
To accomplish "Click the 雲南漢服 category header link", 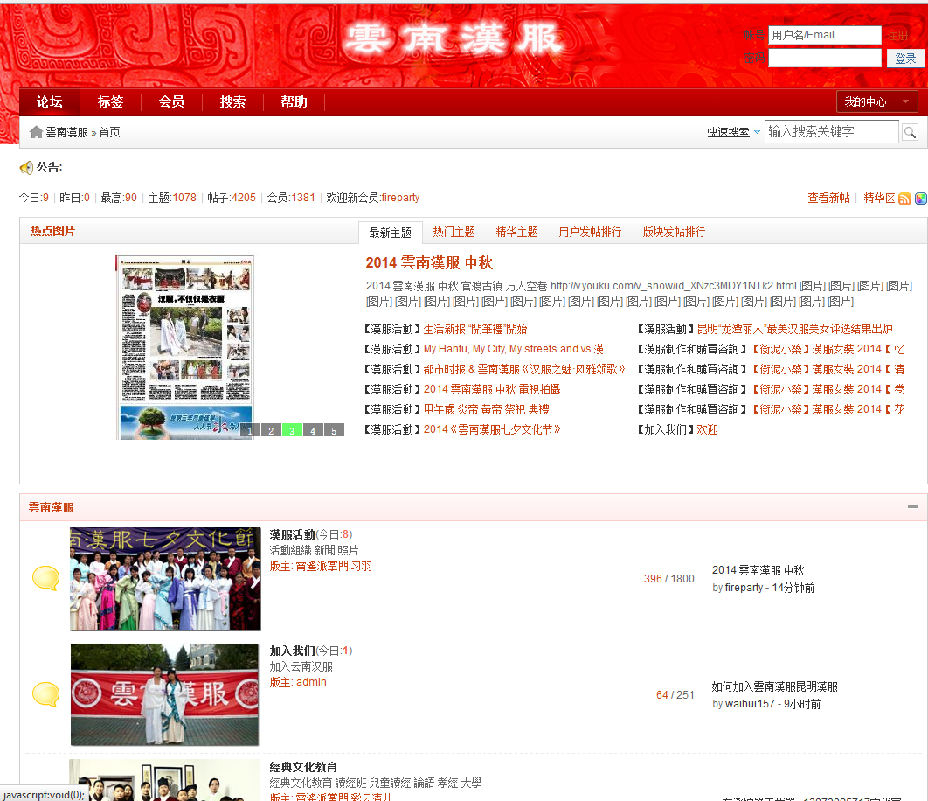I will click(51, 507).
